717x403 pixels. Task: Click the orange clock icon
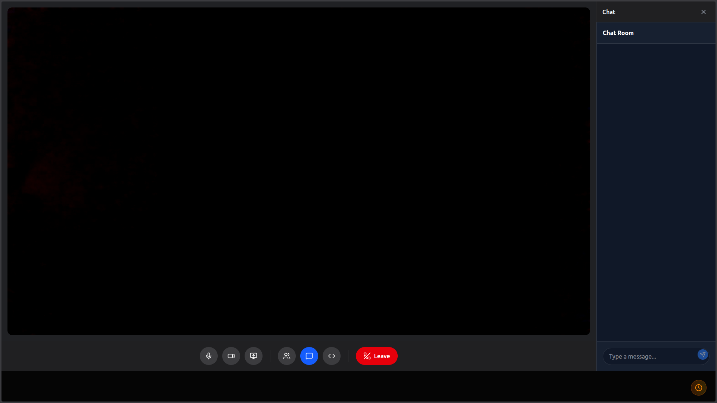(698, 388)
